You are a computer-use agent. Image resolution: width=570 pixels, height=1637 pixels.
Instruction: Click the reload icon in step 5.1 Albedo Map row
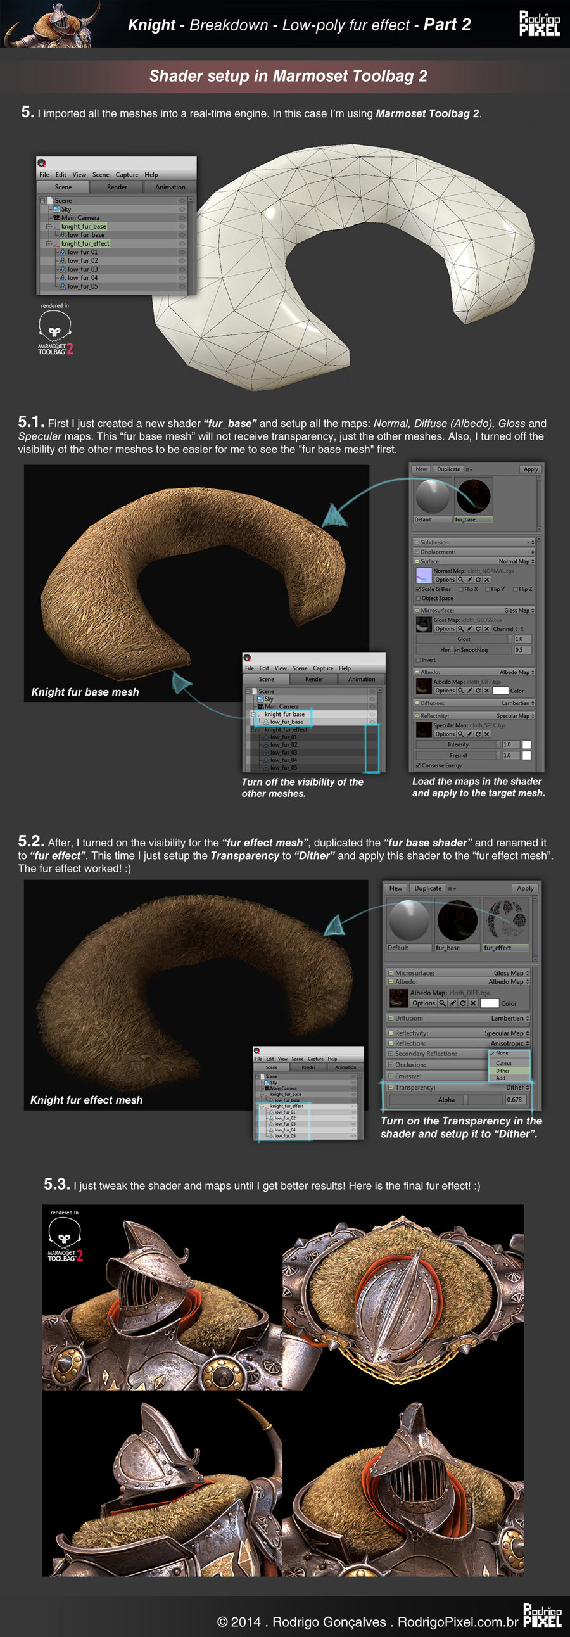[478, 690]
